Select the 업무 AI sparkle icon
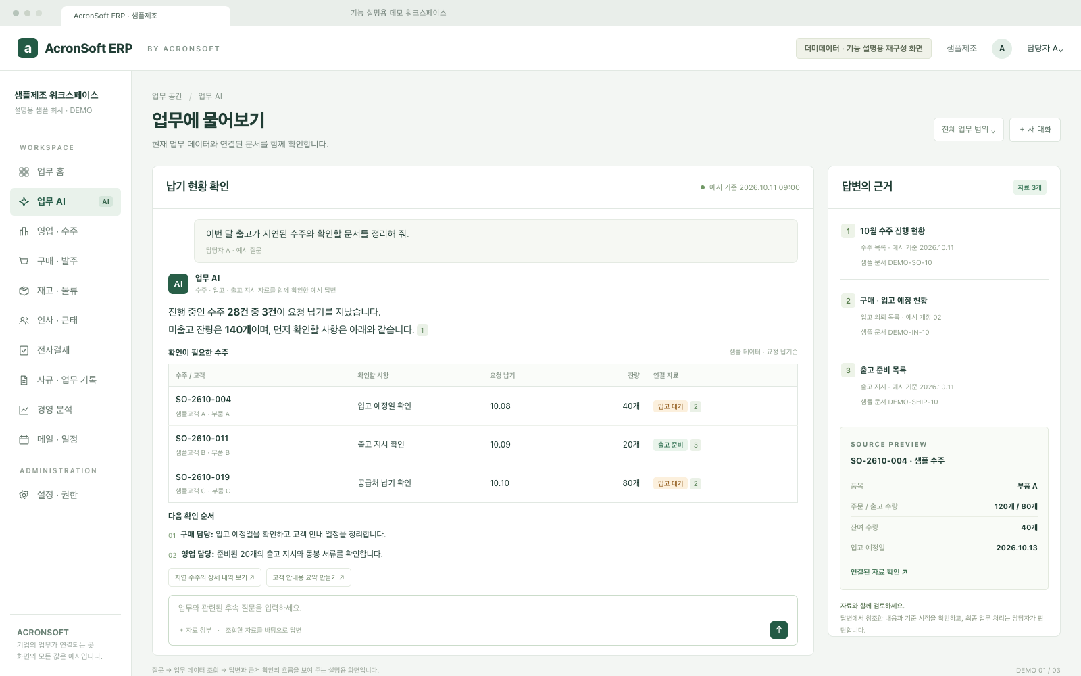The width and height of the screenshot is (1081, 676). pos(24,201)
